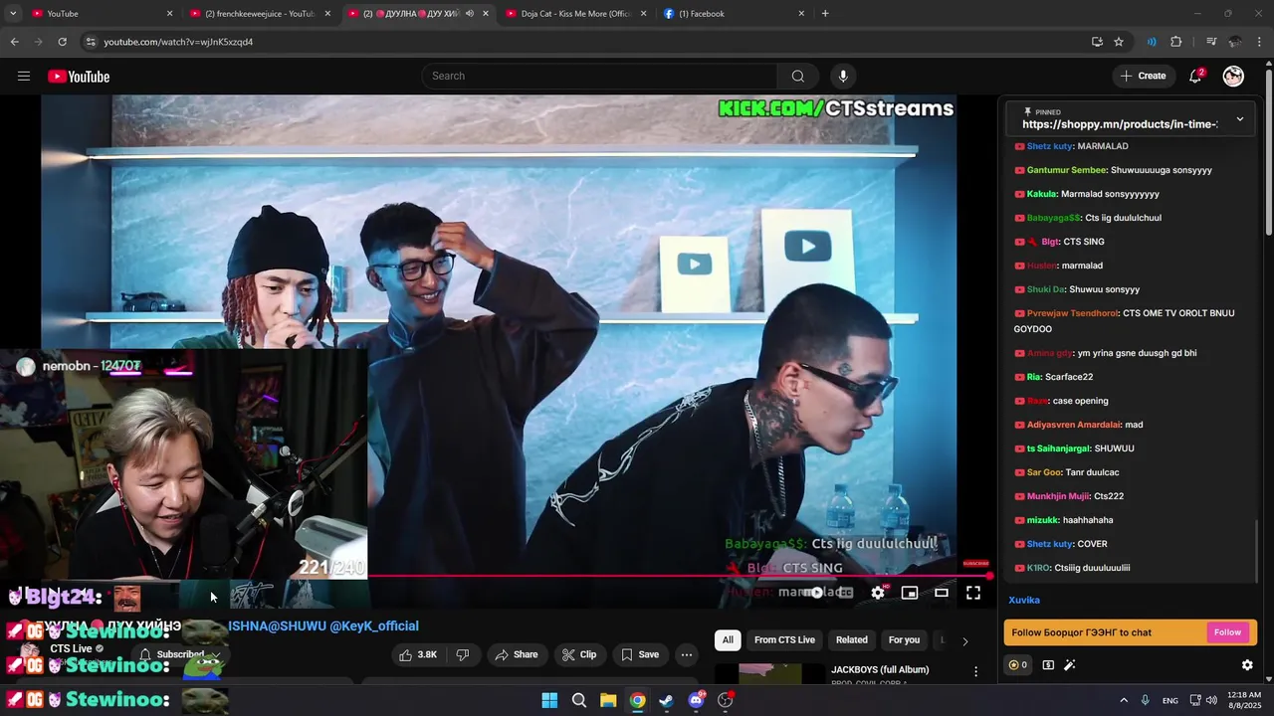Viewport: 1274px width, 716px height.
Task: Toggle the miniplayer button
Action: [910, 593]
